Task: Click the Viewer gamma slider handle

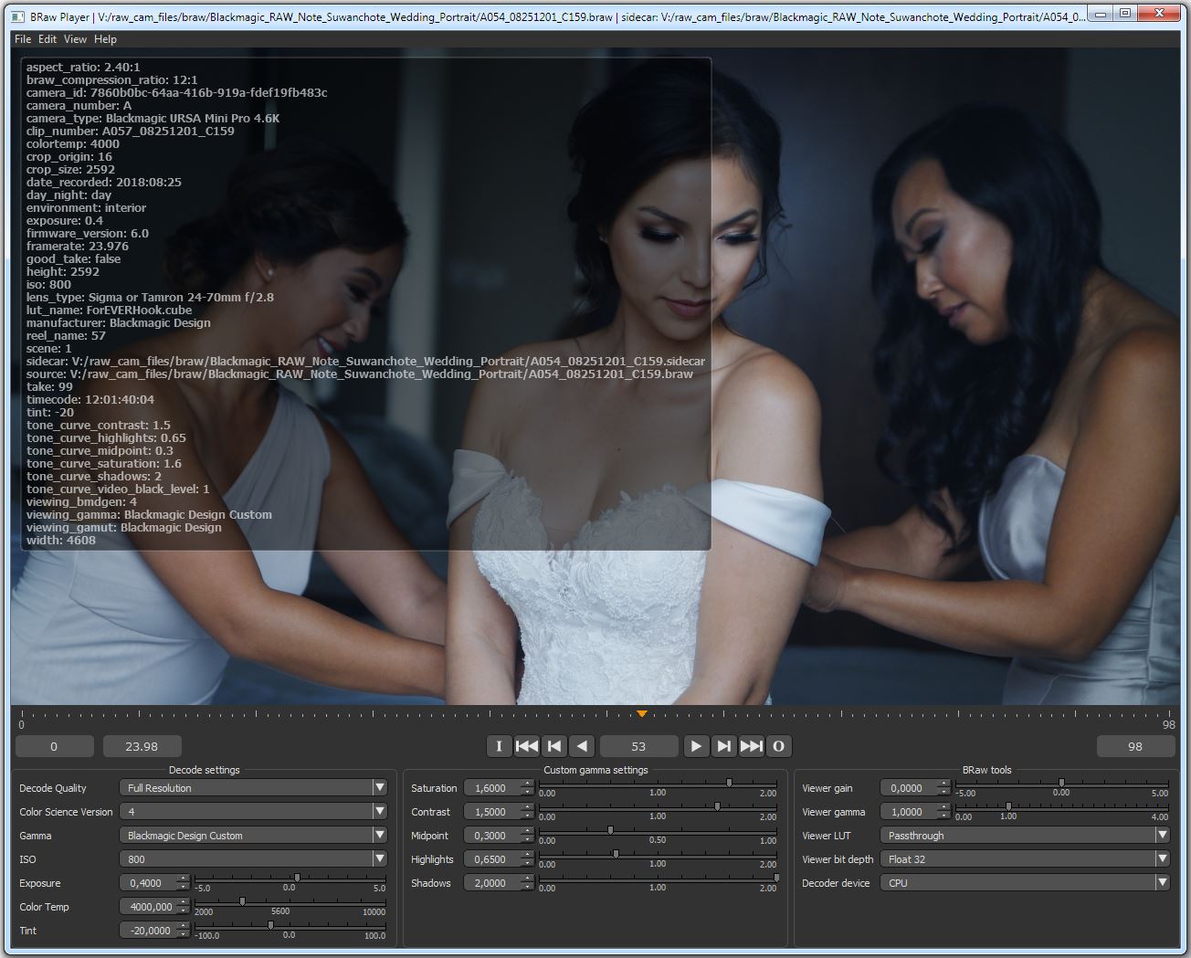Action: pyautogui.click(x=1008, y=806)
